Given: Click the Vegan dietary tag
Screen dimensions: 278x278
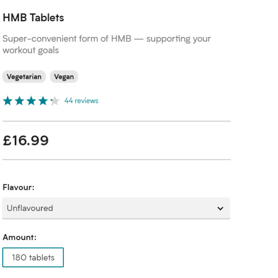Looking at the screenshot, I should pyautogui.click(x=64, y=77).
